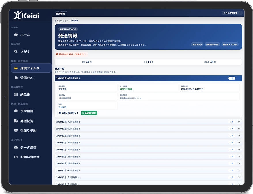Click the 納品書 list icon
253x194 pixels.
point(16,94)
